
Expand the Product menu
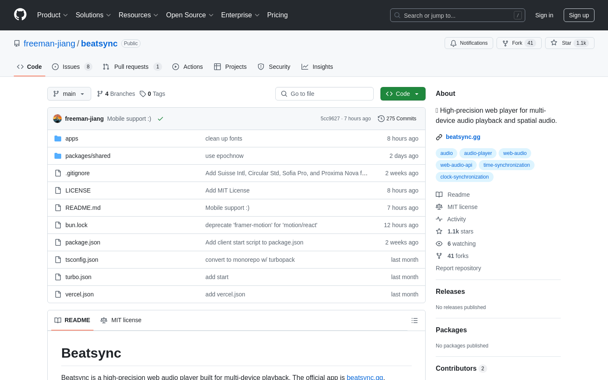click(52, 15)
